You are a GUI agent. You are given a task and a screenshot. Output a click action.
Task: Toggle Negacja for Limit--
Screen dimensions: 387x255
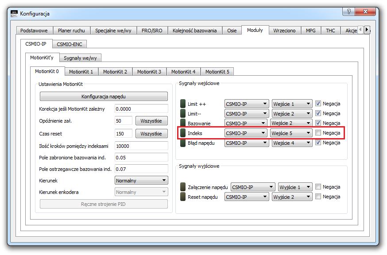pyautogui.click(x=318, y=113)
